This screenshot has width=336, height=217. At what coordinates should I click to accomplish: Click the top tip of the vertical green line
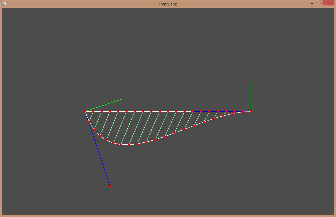pos(251,83)
